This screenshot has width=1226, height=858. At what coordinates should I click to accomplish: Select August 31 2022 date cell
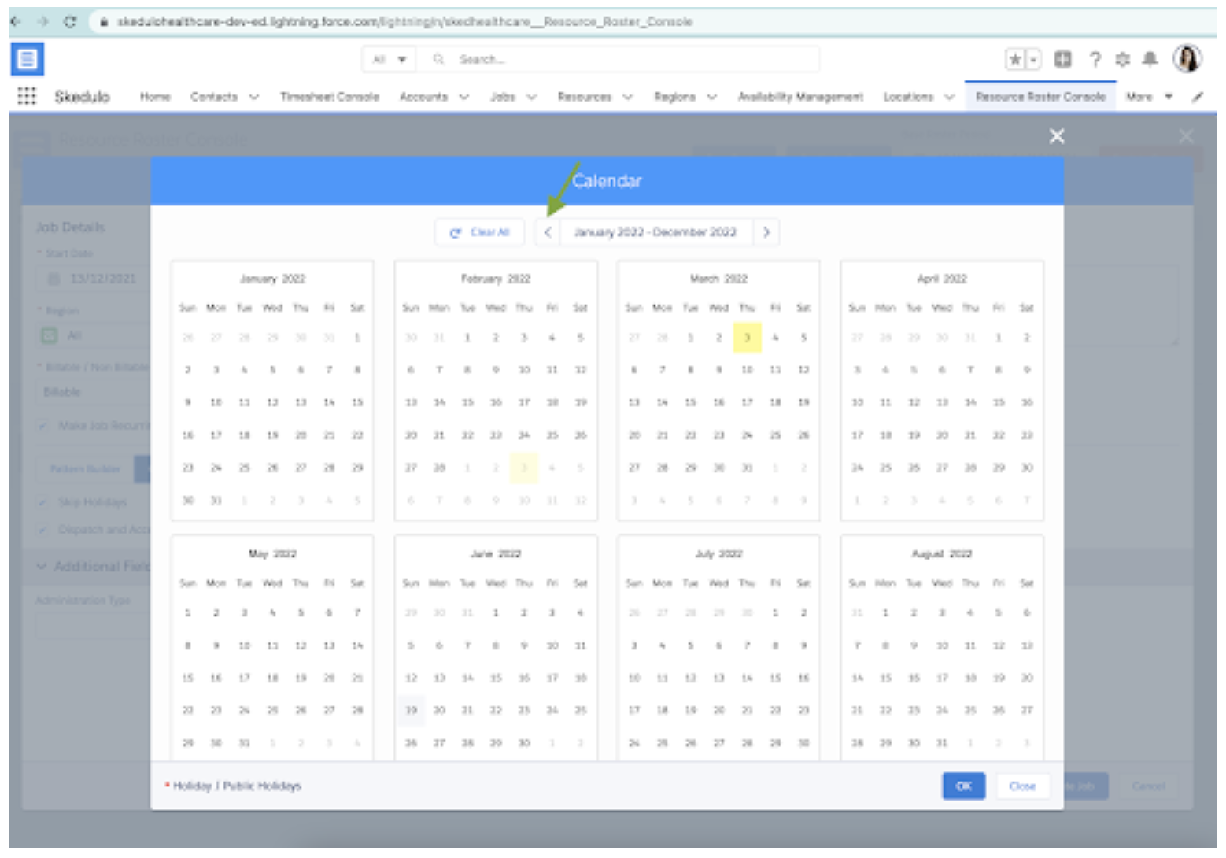(942, 742)
